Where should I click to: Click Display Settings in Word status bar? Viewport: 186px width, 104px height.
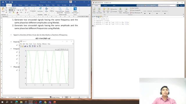click(55, 97)
